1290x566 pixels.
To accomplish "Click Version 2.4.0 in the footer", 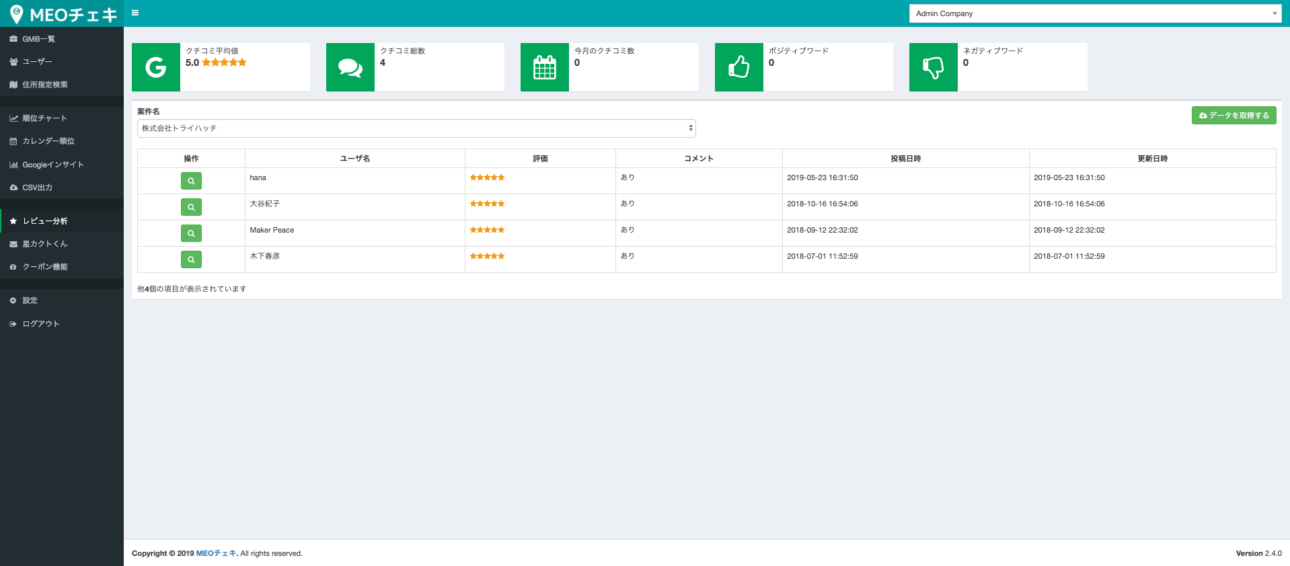I will tap(1258, 553).
